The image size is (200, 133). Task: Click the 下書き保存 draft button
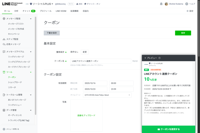[x=52, y=33]
